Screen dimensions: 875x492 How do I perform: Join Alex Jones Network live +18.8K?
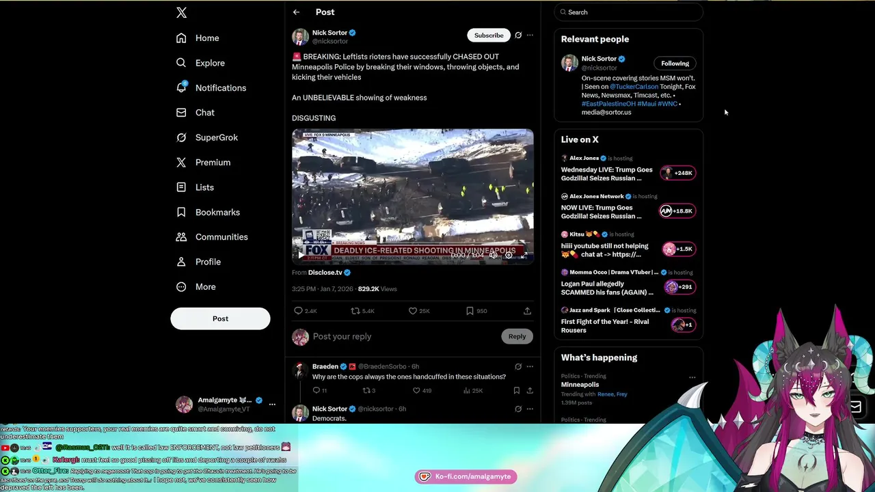click(677, 211)
